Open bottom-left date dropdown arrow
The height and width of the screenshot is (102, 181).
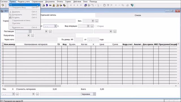tap(13, 94)
